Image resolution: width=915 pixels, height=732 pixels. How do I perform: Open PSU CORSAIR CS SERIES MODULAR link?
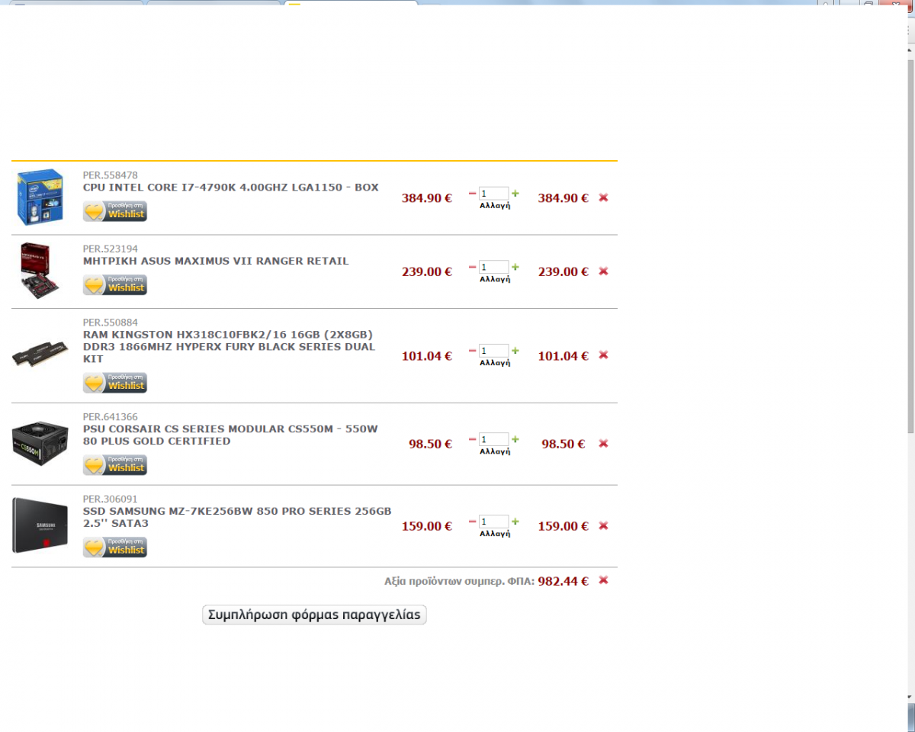(230, 435)
